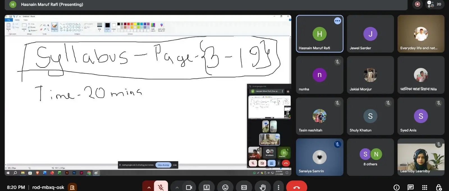The image size is (449, 191).
Task: Switch to the View tab in Paint
Action: pyautogui.click(x=26, y=20)
